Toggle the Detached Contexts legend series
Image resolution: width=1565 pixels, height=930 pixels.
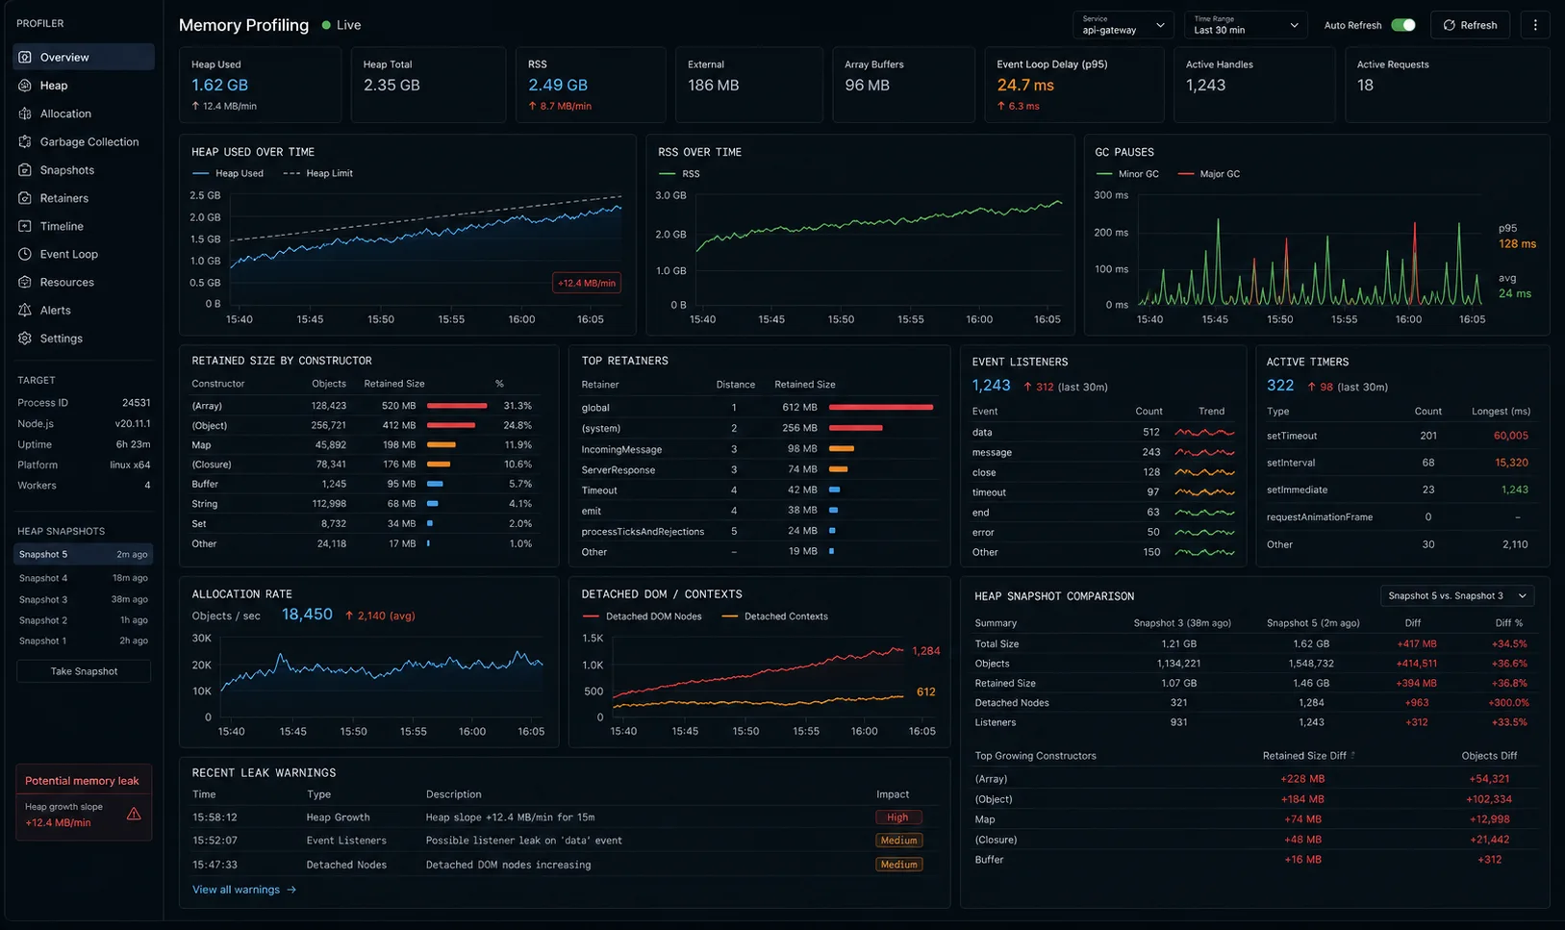point(774,616)
